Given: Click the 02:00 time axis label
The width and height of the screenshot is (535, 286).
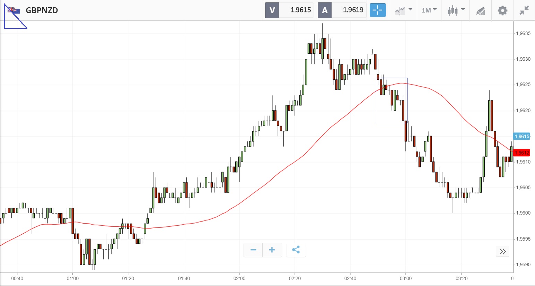Looking at the screenshot, I should 239,278.
